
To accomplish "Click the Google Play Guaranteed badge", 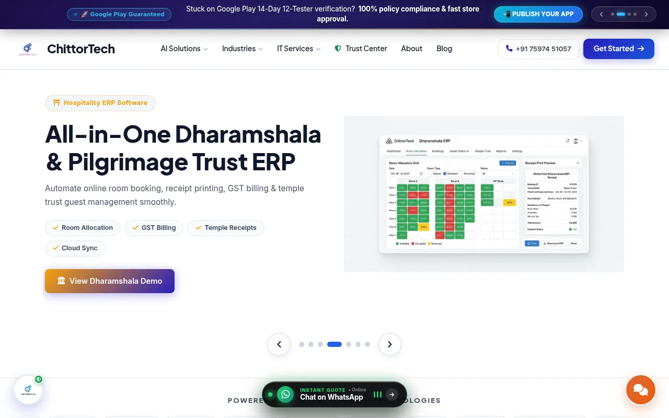I will 119,14.
